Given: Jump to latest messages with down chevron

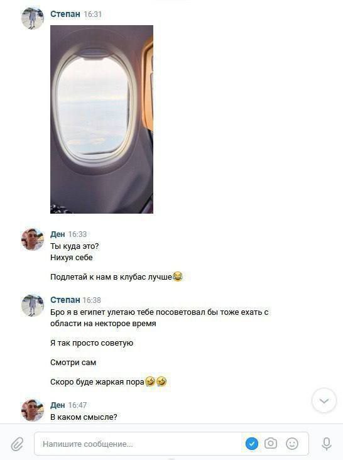Looking at the screenshot, I should [x=324, y=401].
